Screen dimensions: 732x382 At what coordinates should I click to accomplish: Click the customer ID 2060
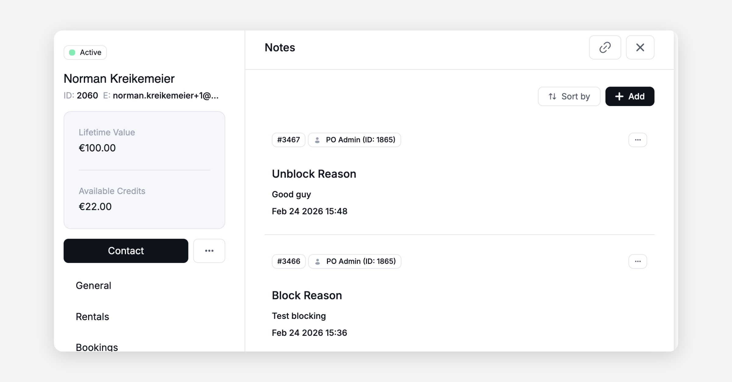click(87, 96)
